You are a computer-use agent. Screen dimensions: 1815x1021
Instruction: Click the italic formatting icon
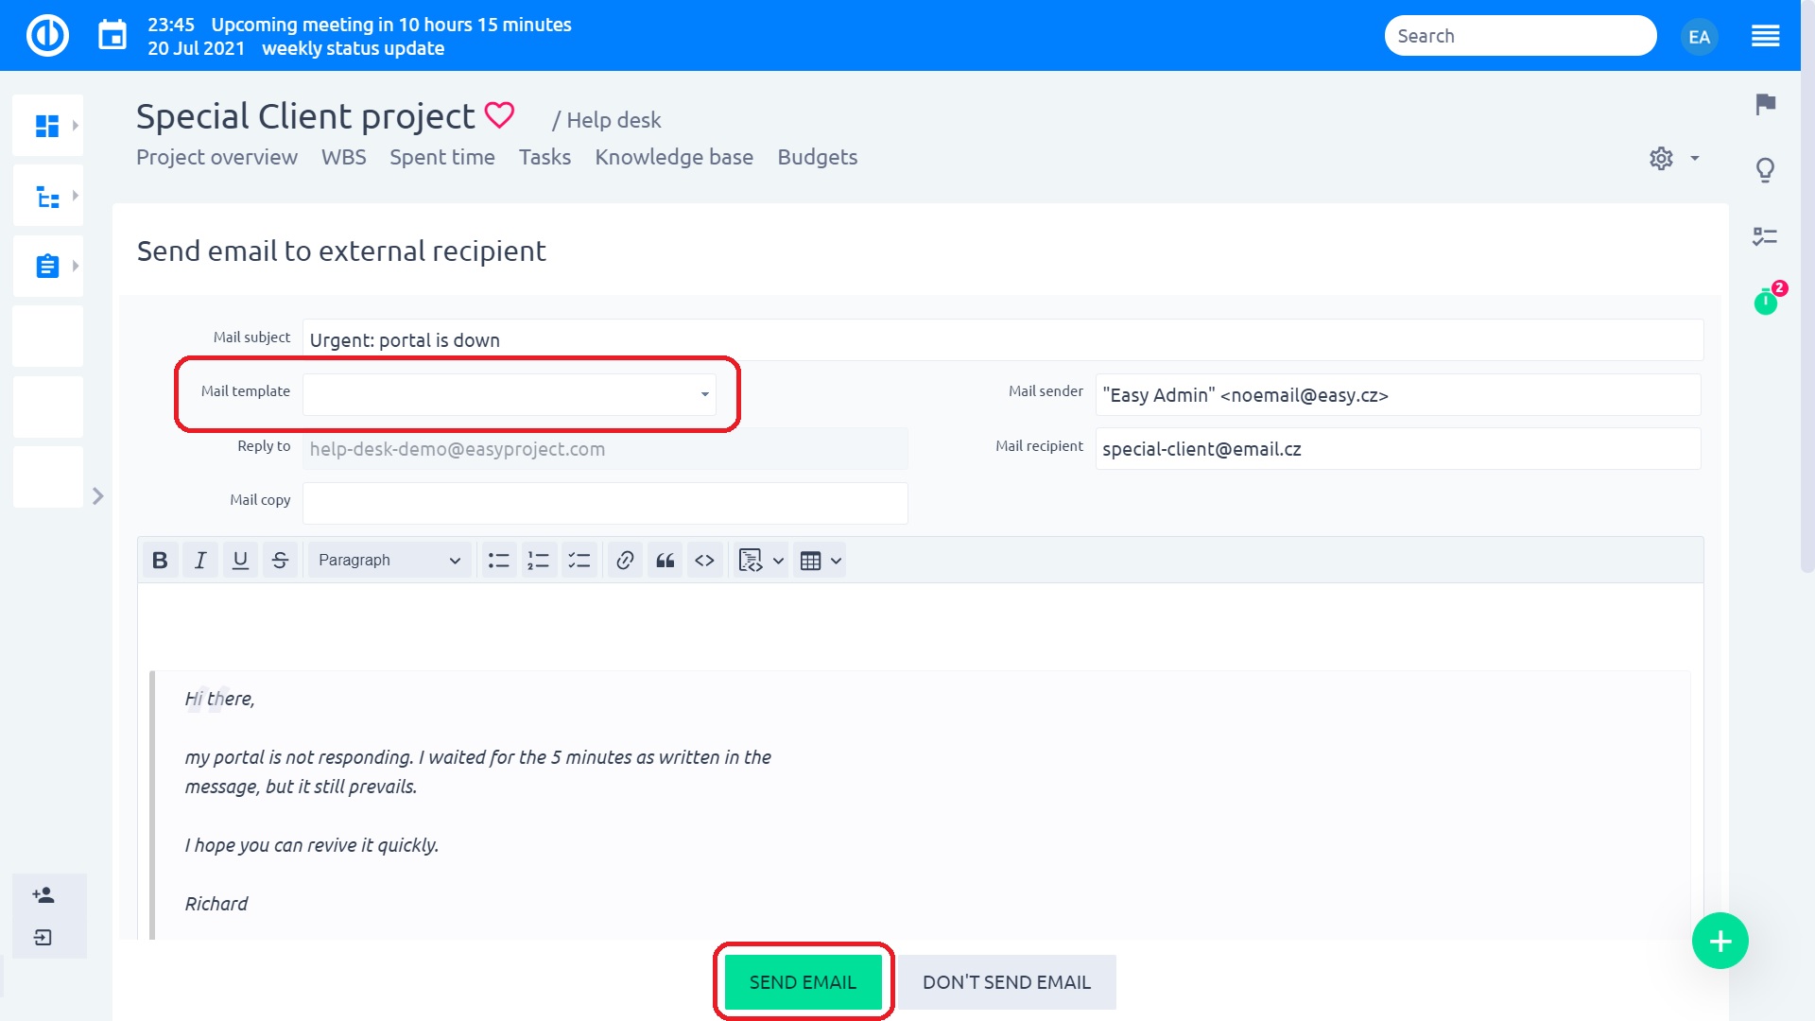tap(200, 560)
